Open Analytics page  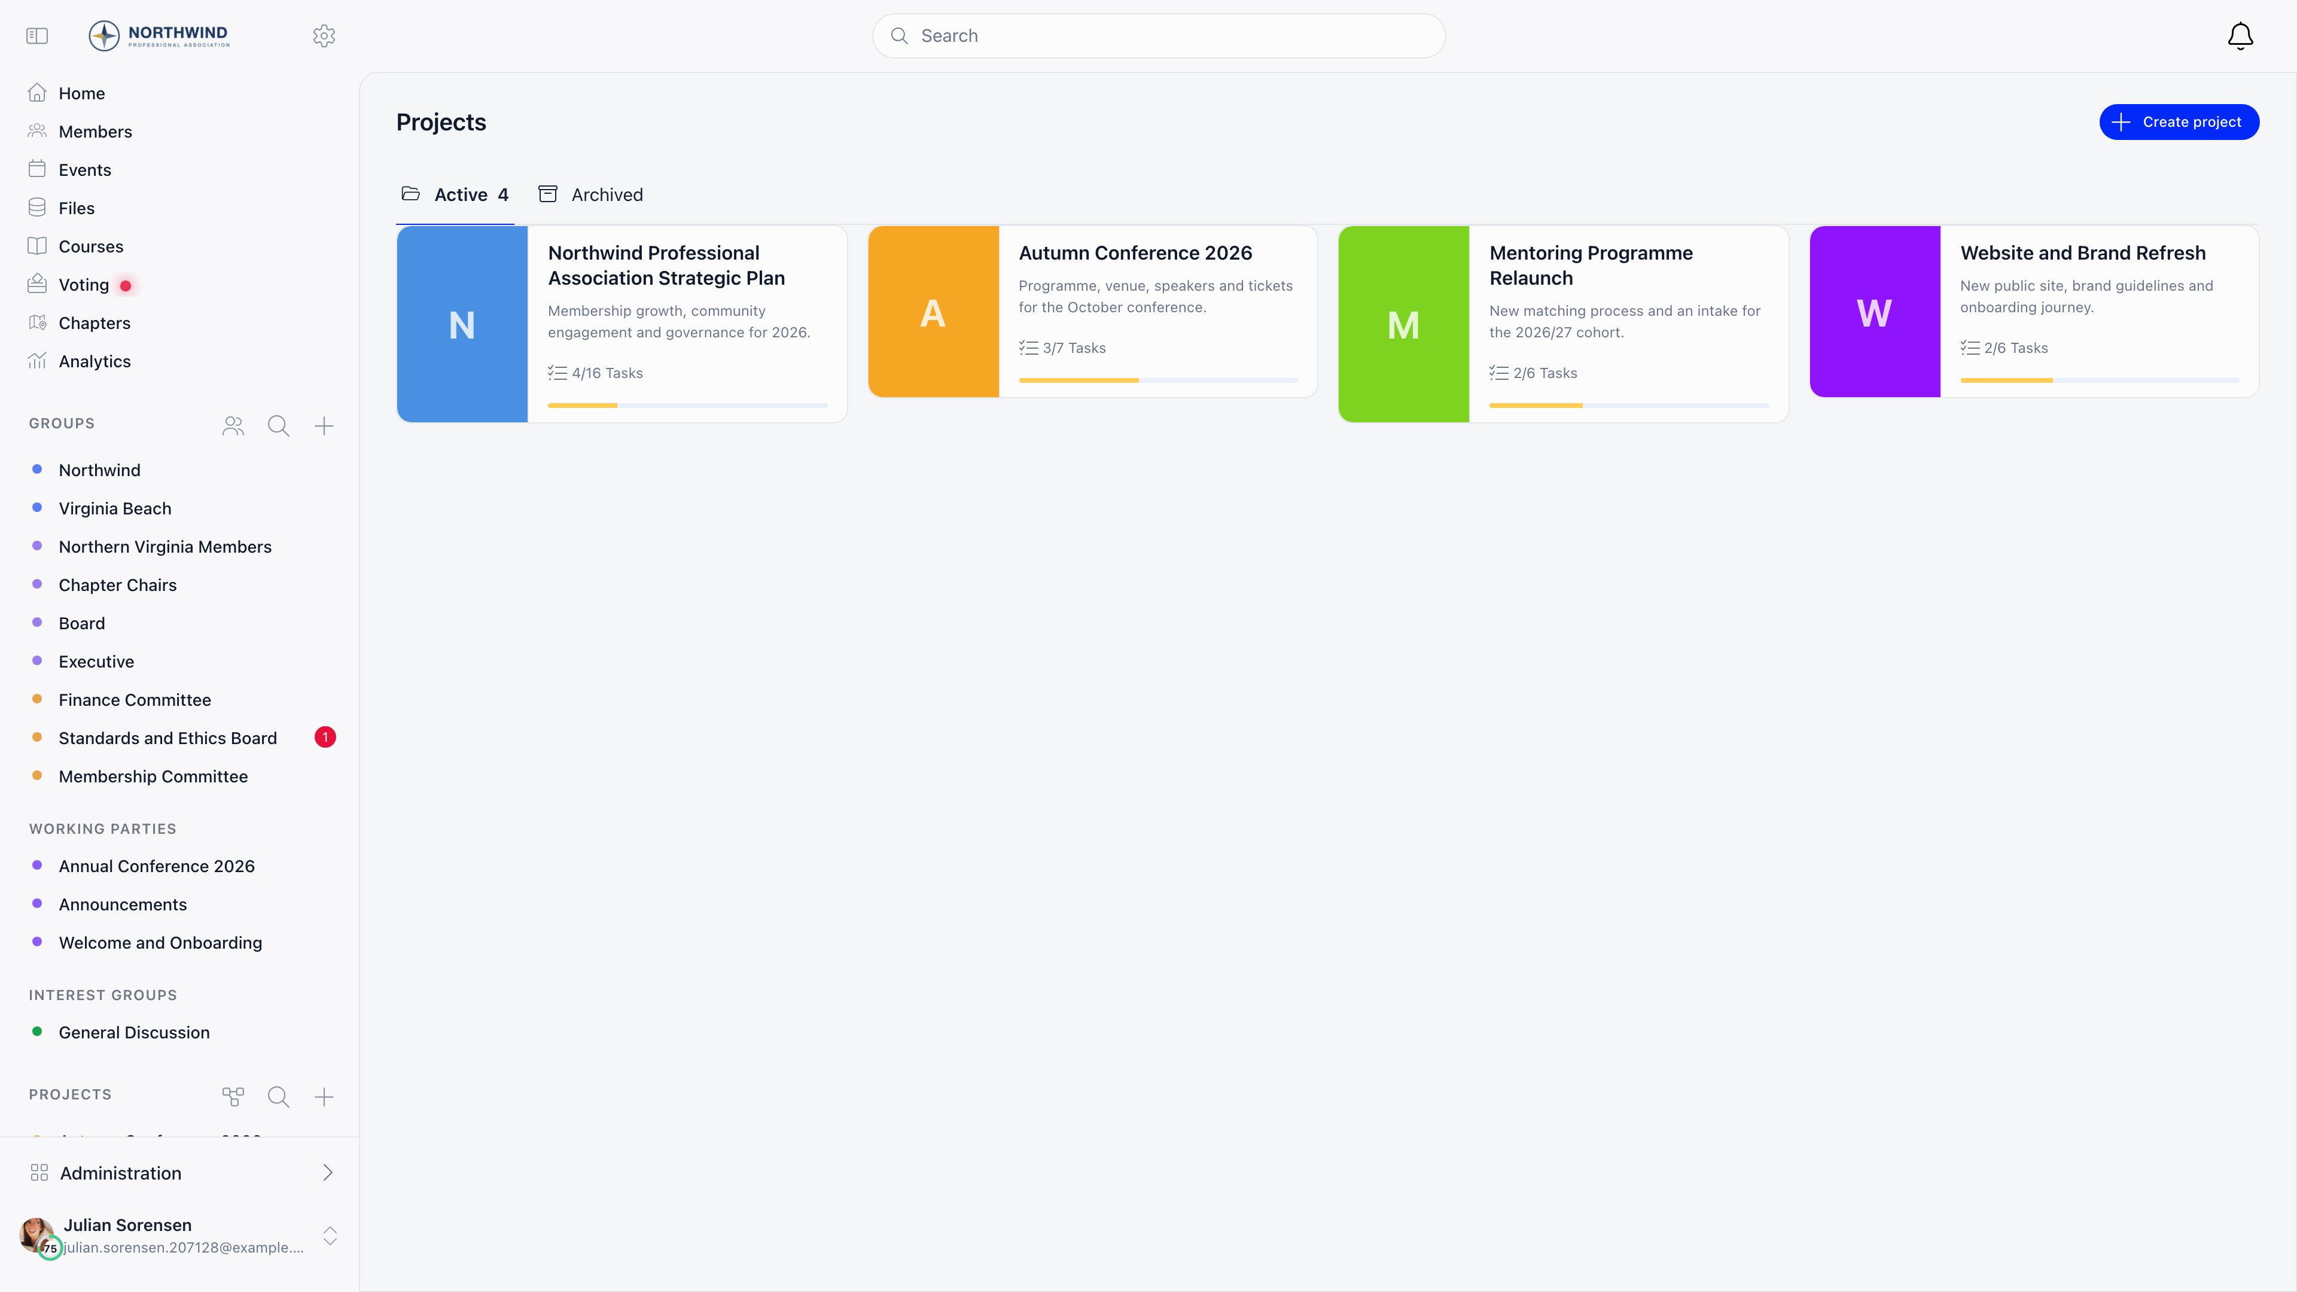click(180, 361)
